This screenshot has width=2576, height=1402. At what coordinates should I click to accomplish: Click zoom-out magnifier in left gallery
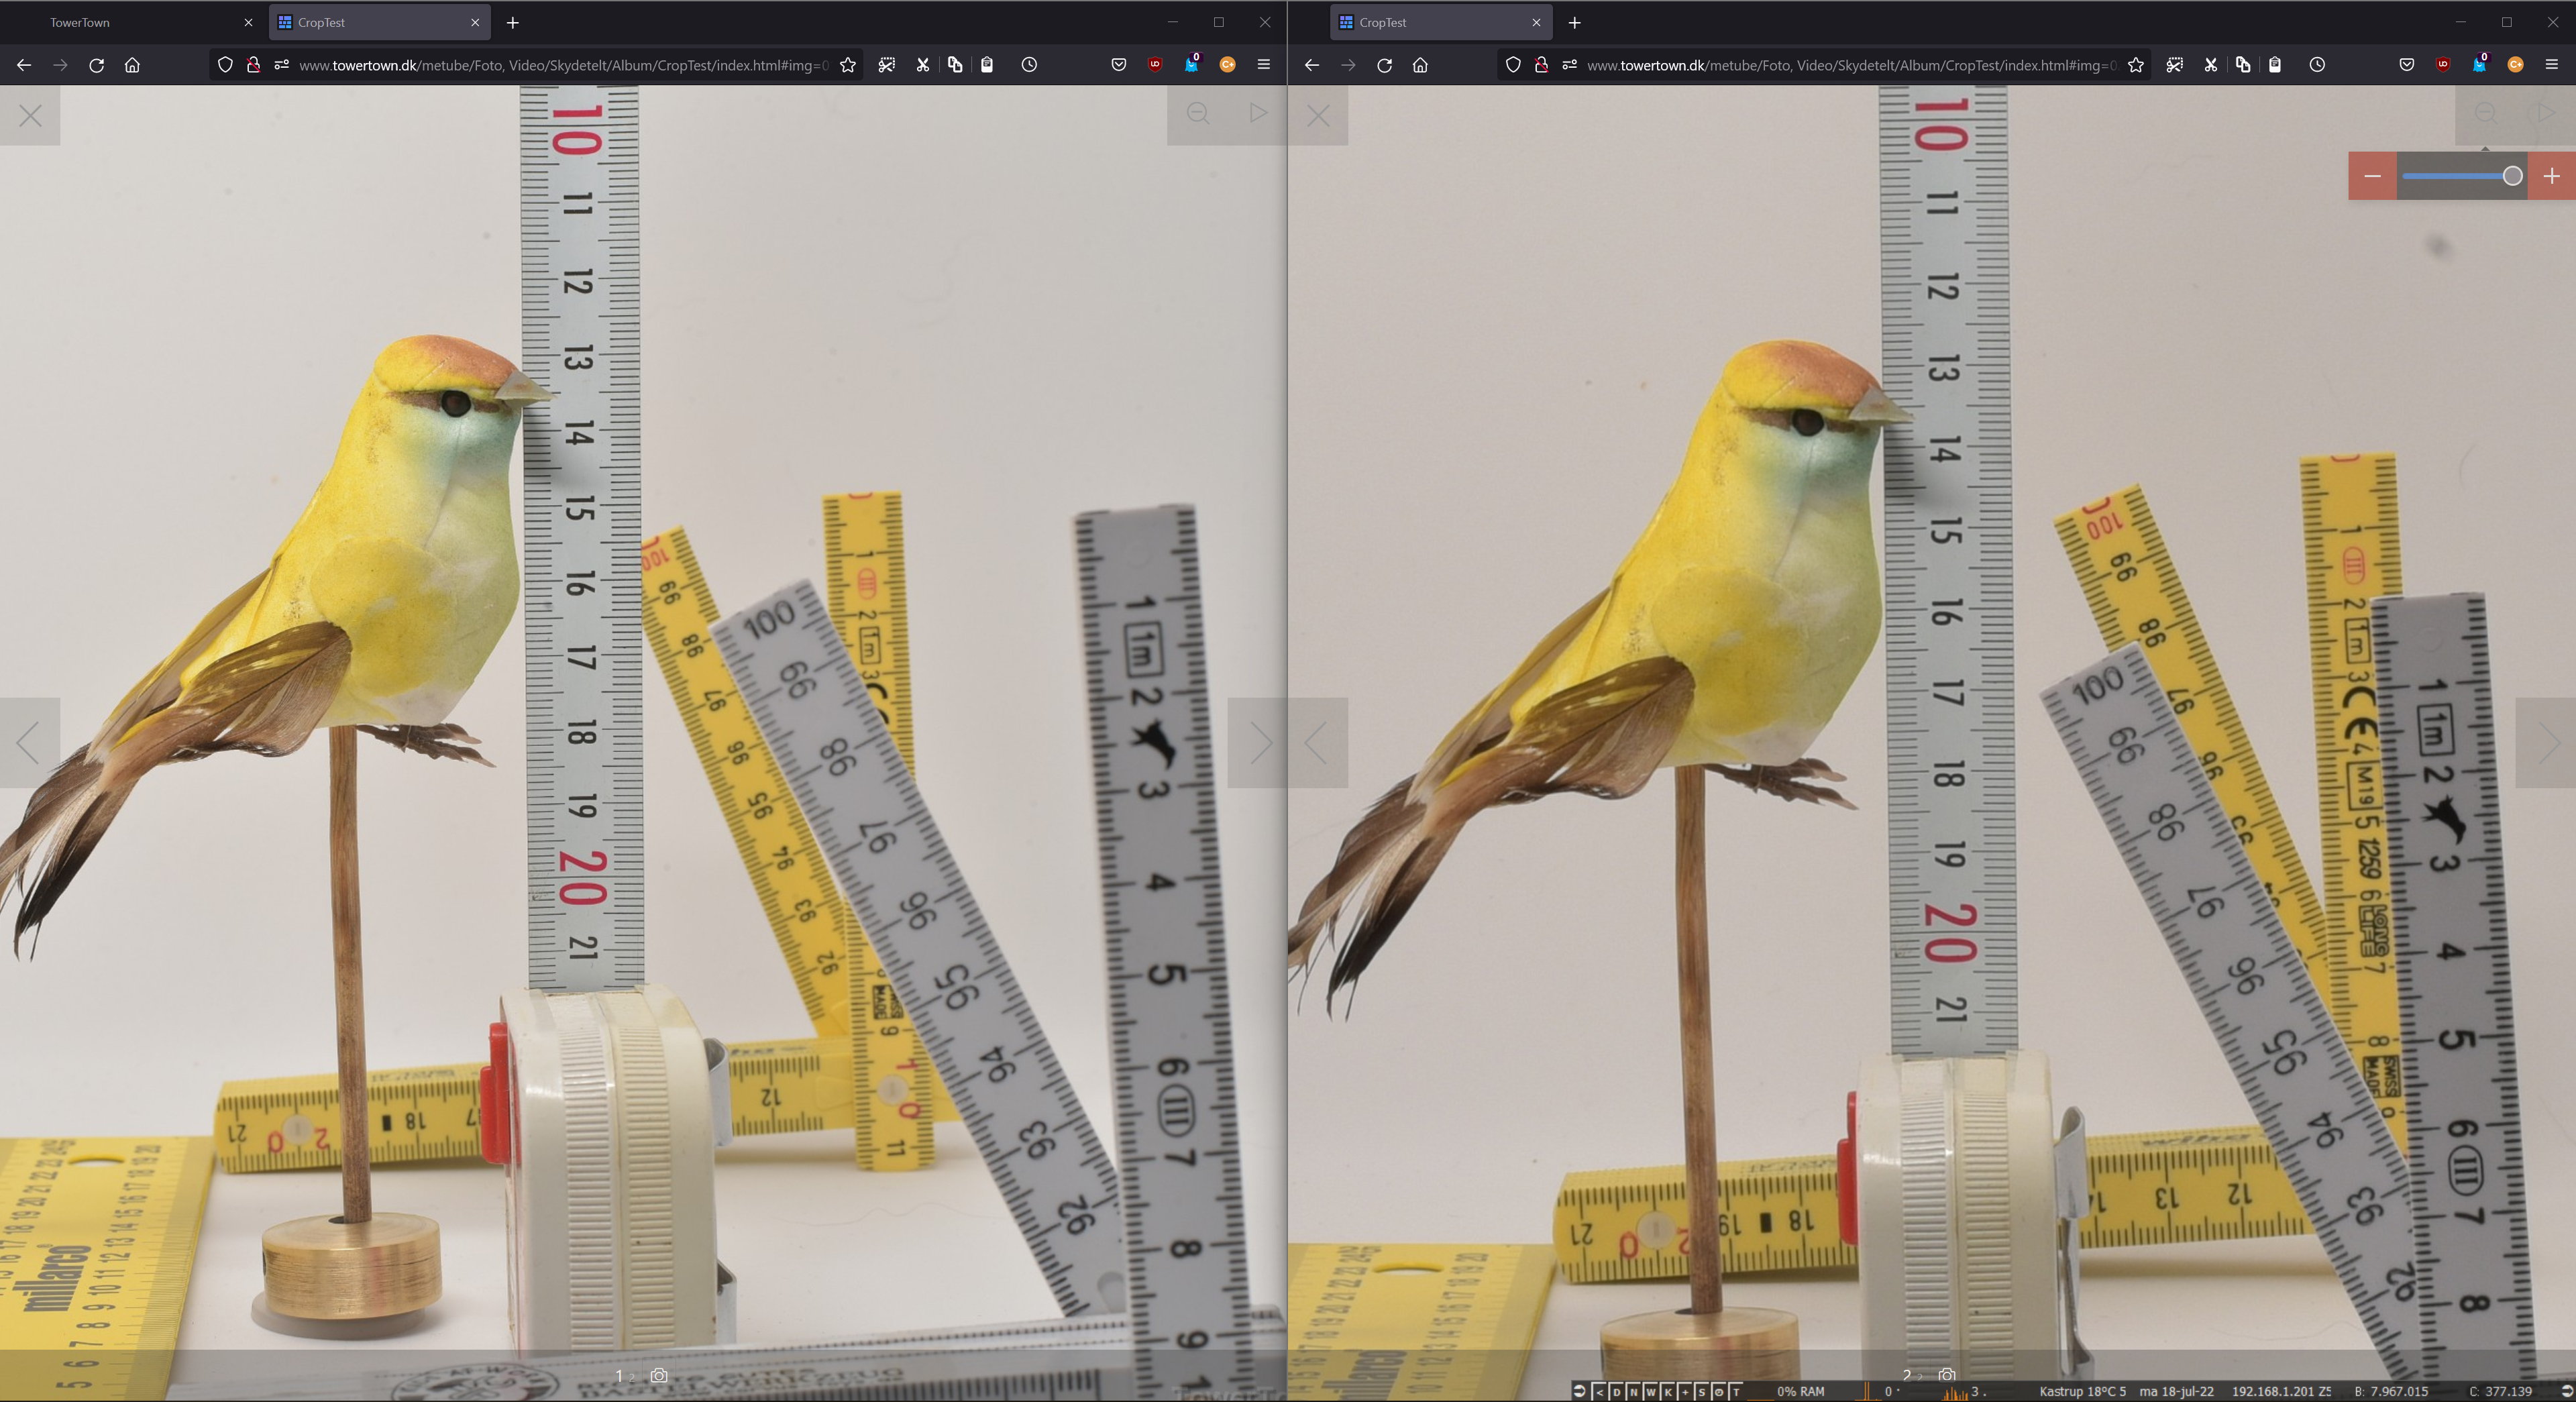coord(1198,113)
